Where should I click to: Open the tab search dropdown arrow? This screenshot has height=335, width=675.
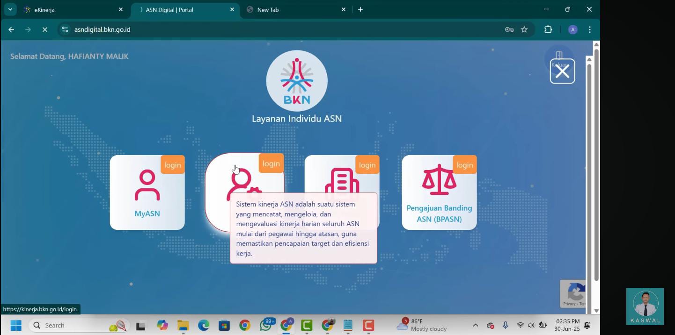(10, 9)
